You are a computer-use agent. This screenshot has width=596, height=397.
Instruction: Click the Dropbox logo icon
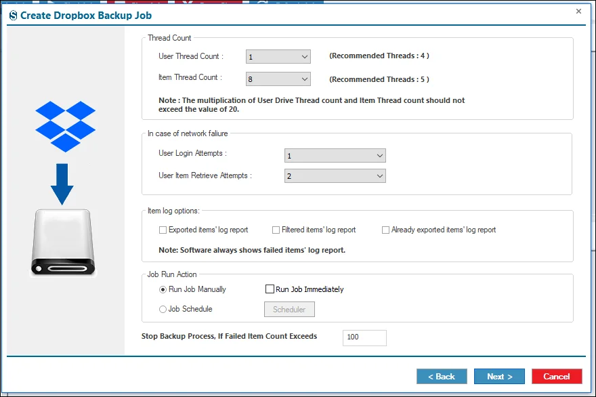click(66, 127)
